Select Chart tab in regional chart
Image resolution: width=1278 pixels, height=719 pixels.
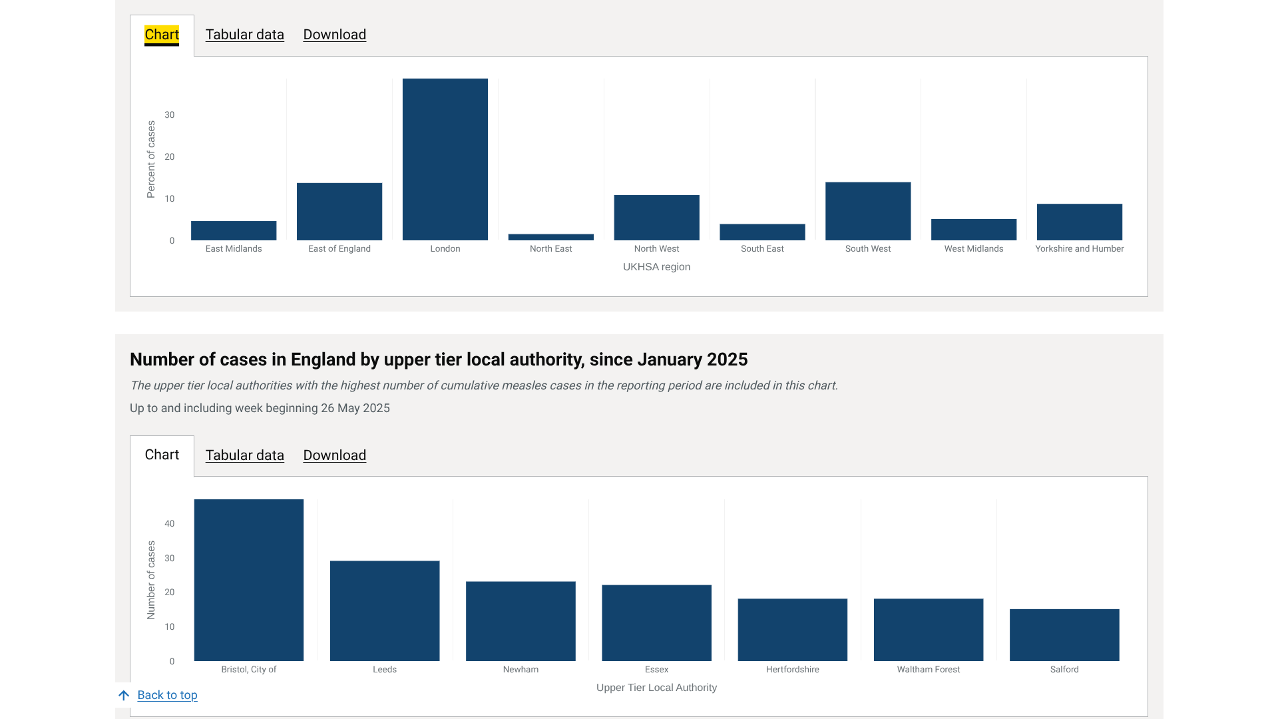point(162,35)
